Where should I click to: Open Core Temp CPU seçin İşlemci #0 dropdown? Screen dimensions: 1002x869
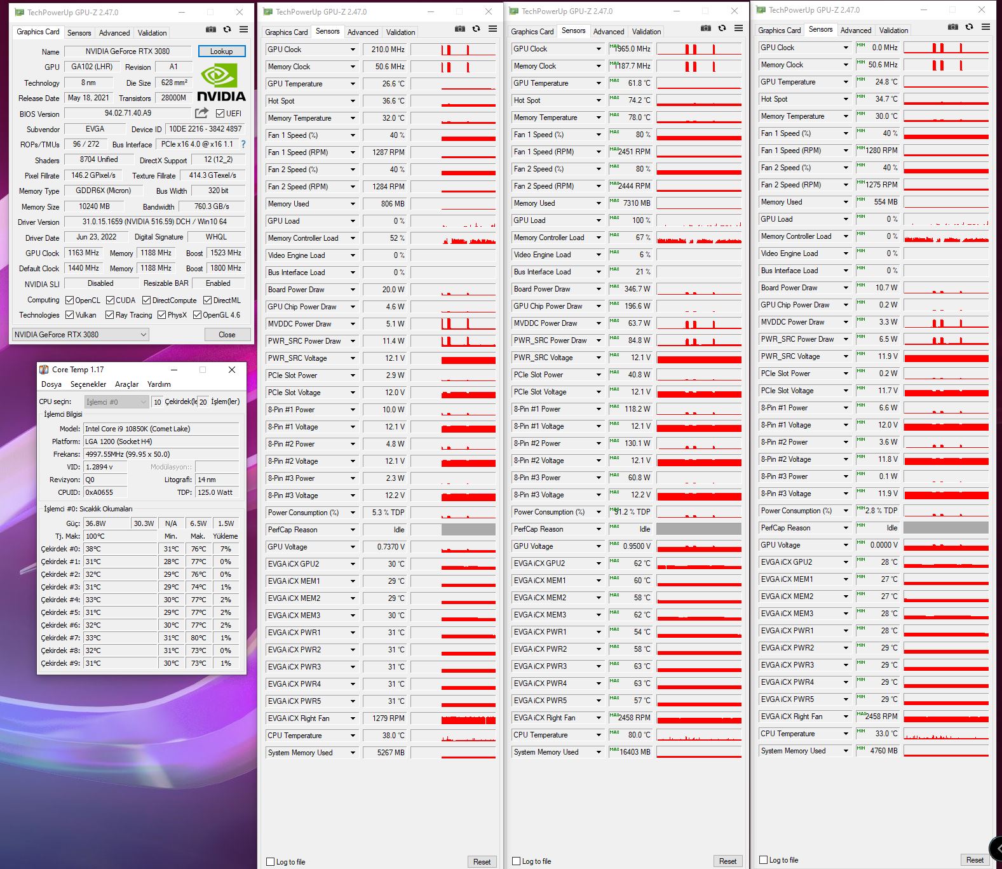(x=117, y=402)
